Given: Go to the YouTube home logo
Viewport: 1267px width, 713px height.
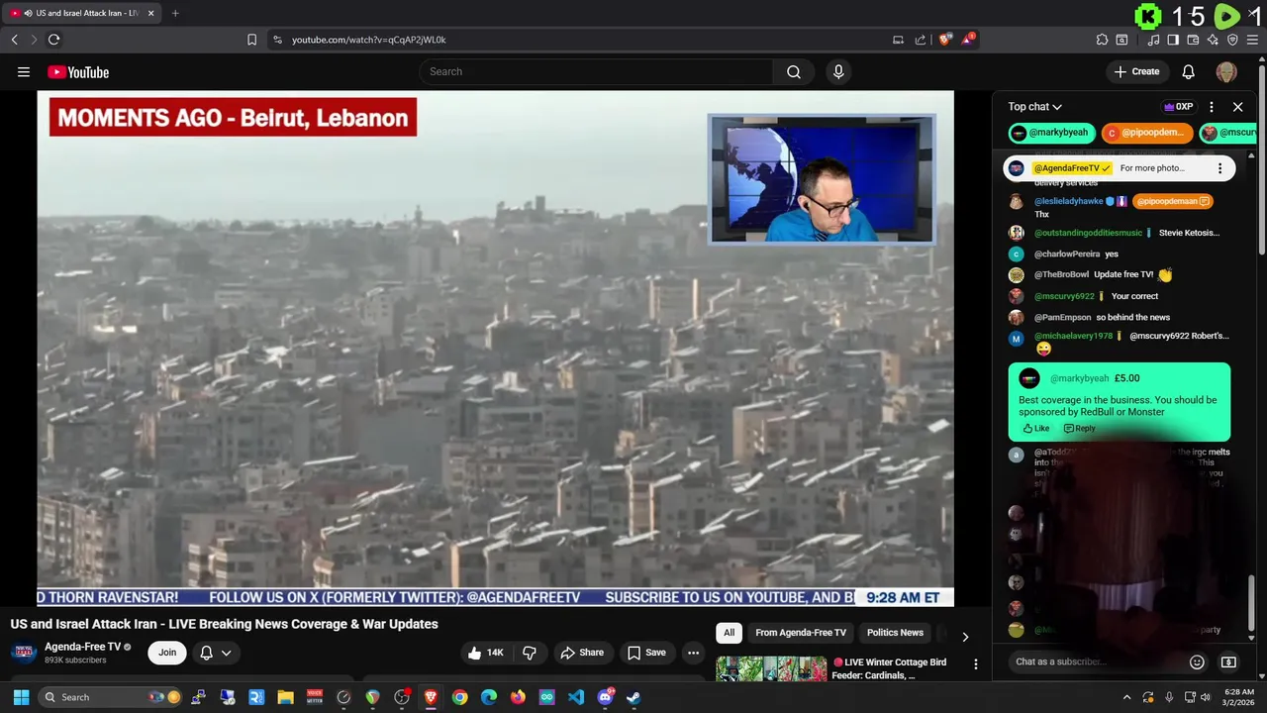Looking at the screenshot, I should click(78, 71).
